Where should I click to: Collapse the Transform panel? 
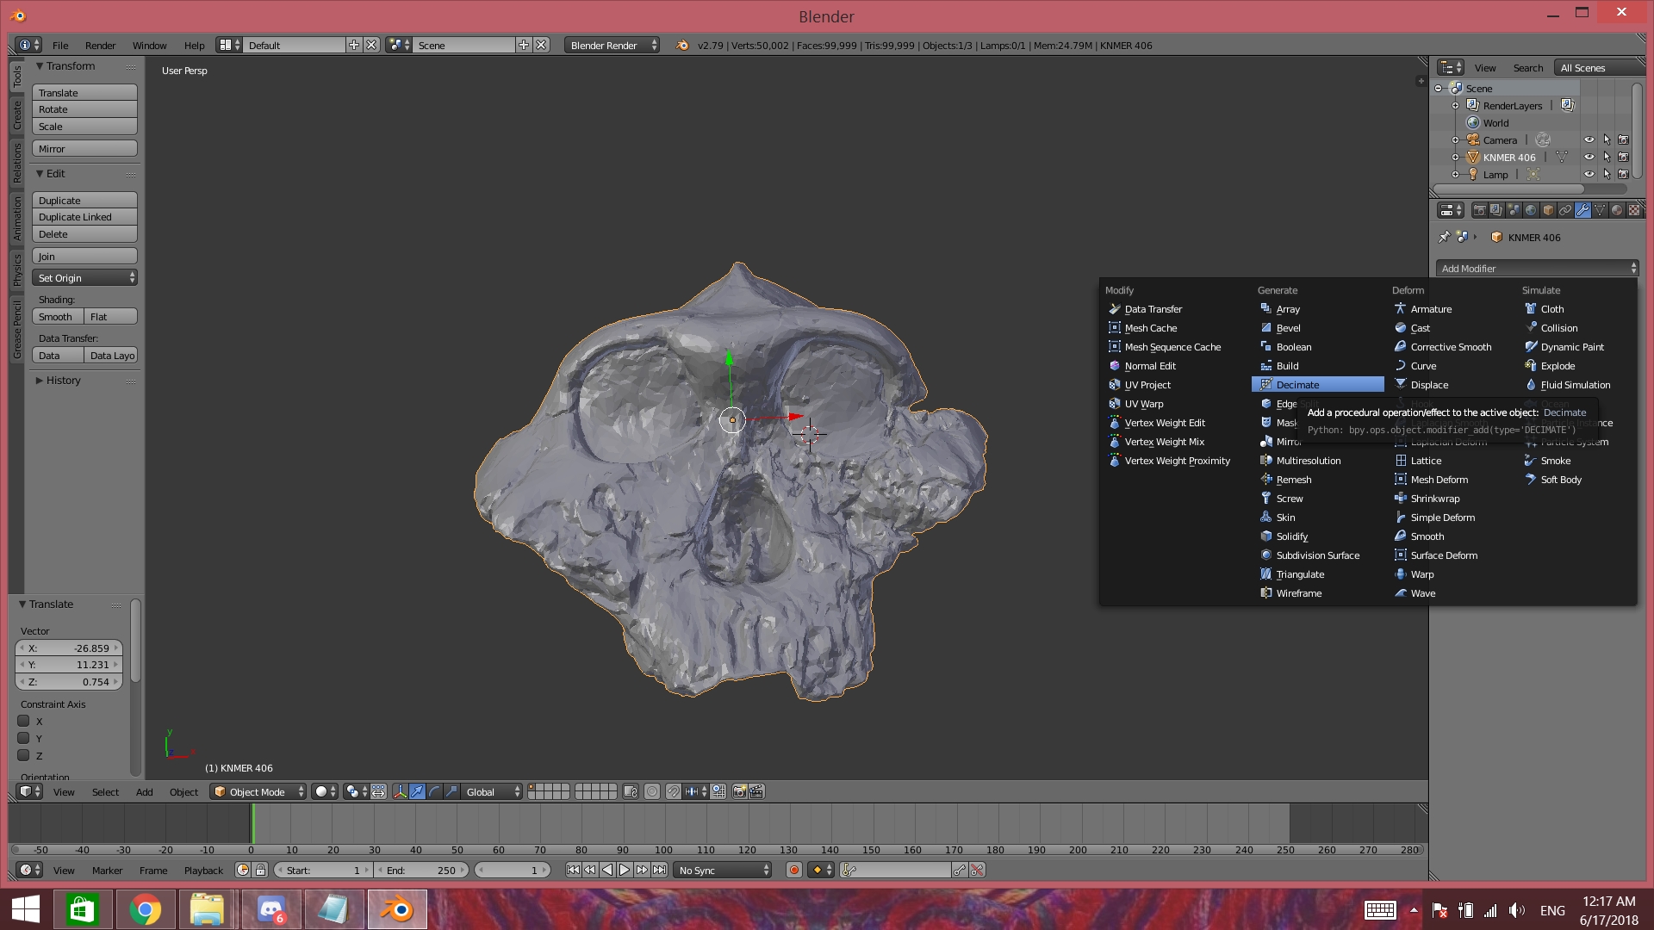click(x=40, y=66)
